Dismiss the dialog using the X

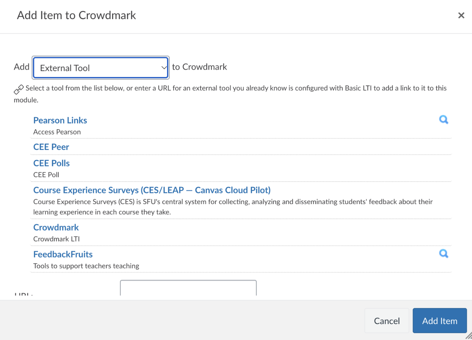[461, 15]
